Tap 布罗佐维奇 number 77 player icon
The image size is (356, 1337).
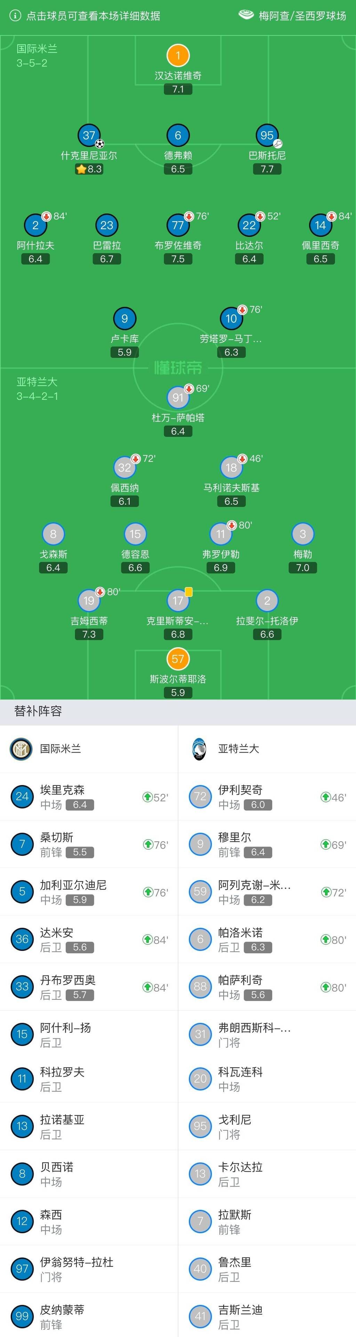pos(178,225)
